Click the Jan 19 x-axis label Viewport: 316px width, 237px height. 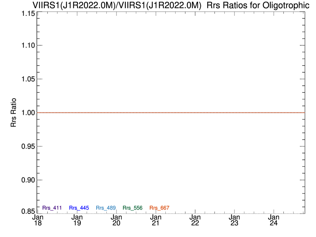pyautogui.click(x=77, y=220)
